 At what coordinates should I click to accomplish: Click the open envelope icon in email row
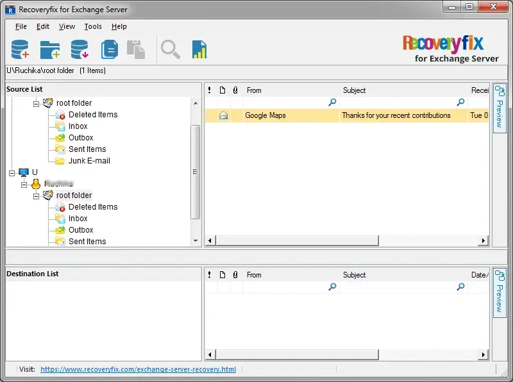(x=223, y=115)
